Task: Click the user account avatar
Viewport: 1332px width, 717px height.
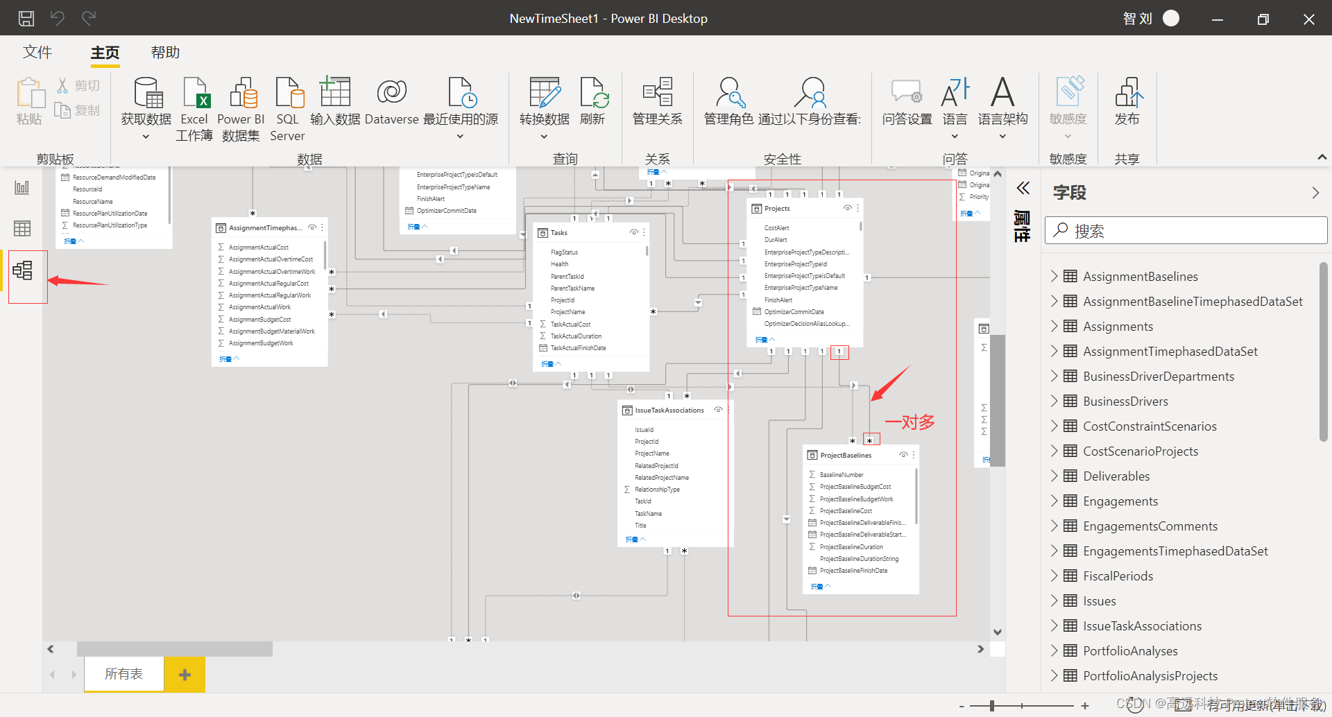Action: click(1171, 18)
